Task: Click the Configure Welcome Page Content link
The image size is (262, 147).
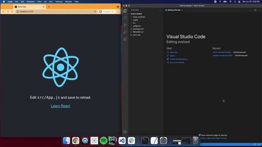Action: (x=214, y=138)
